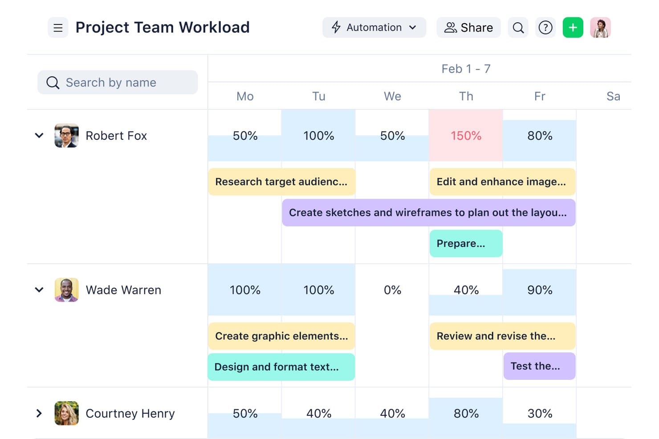
Task: Click Wade Warren's 40% Thursday cell
Action: click(466, 290)
